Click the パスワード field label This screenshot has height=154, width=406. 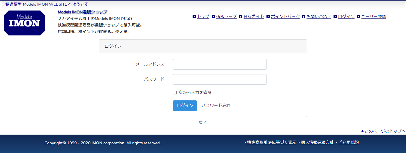[x=154, y=79]
